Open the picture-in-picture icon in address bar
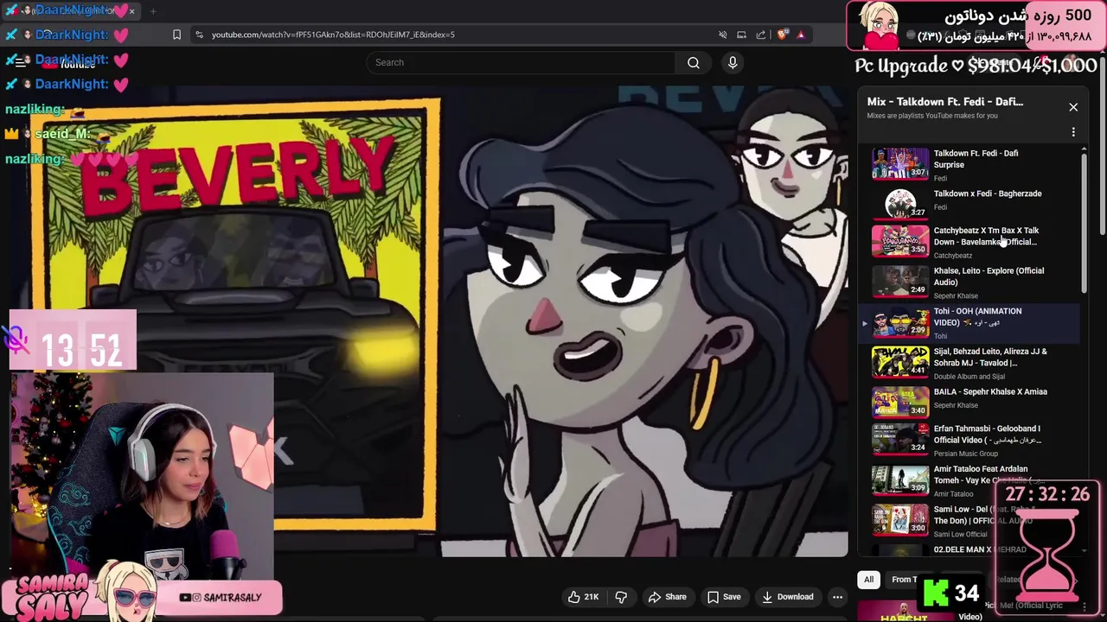 click(741, 35)
